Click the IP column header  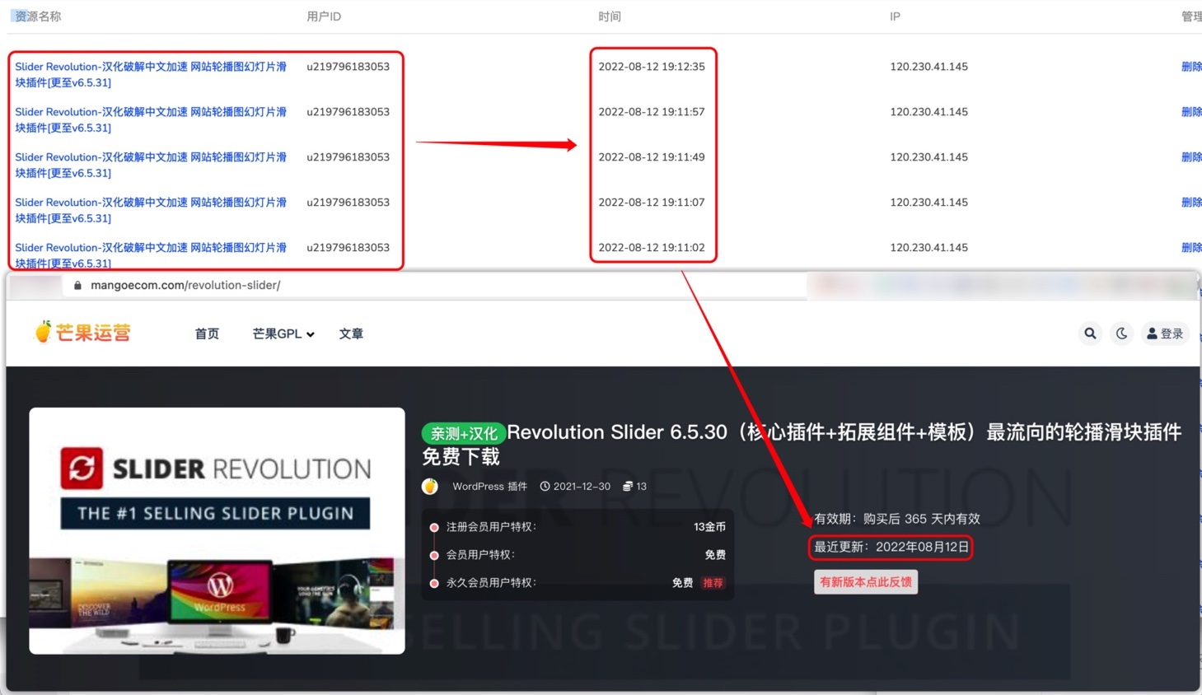click(895, 16)
